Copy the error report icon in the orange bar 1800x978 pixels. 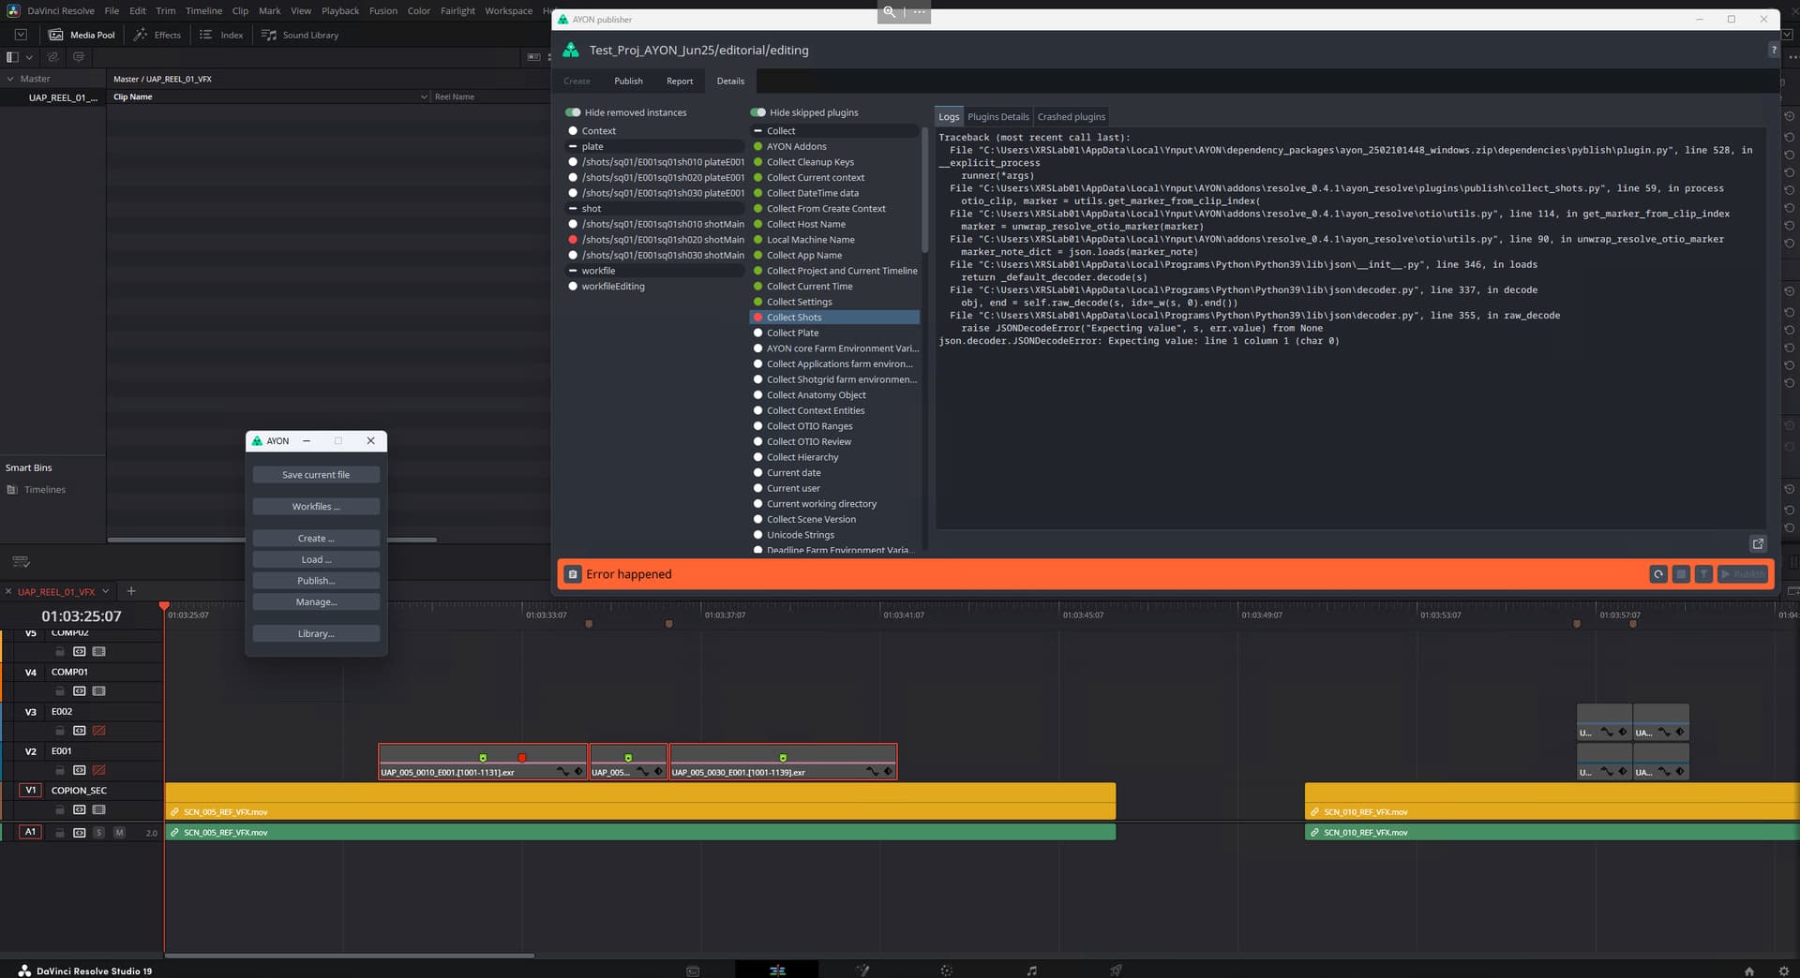573,574
